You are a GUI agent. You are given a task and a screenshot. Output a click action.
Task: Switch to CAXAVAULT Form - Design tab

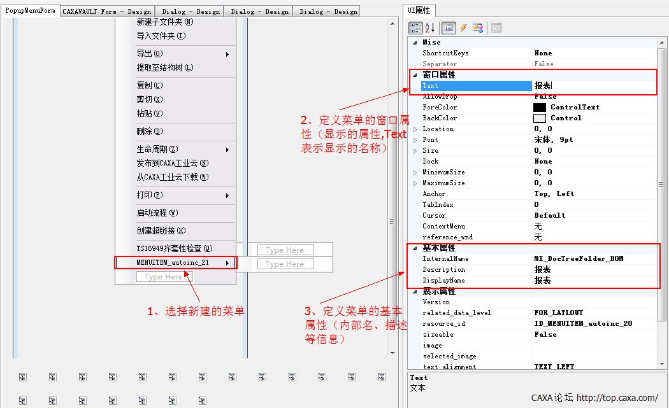[106, 11]
